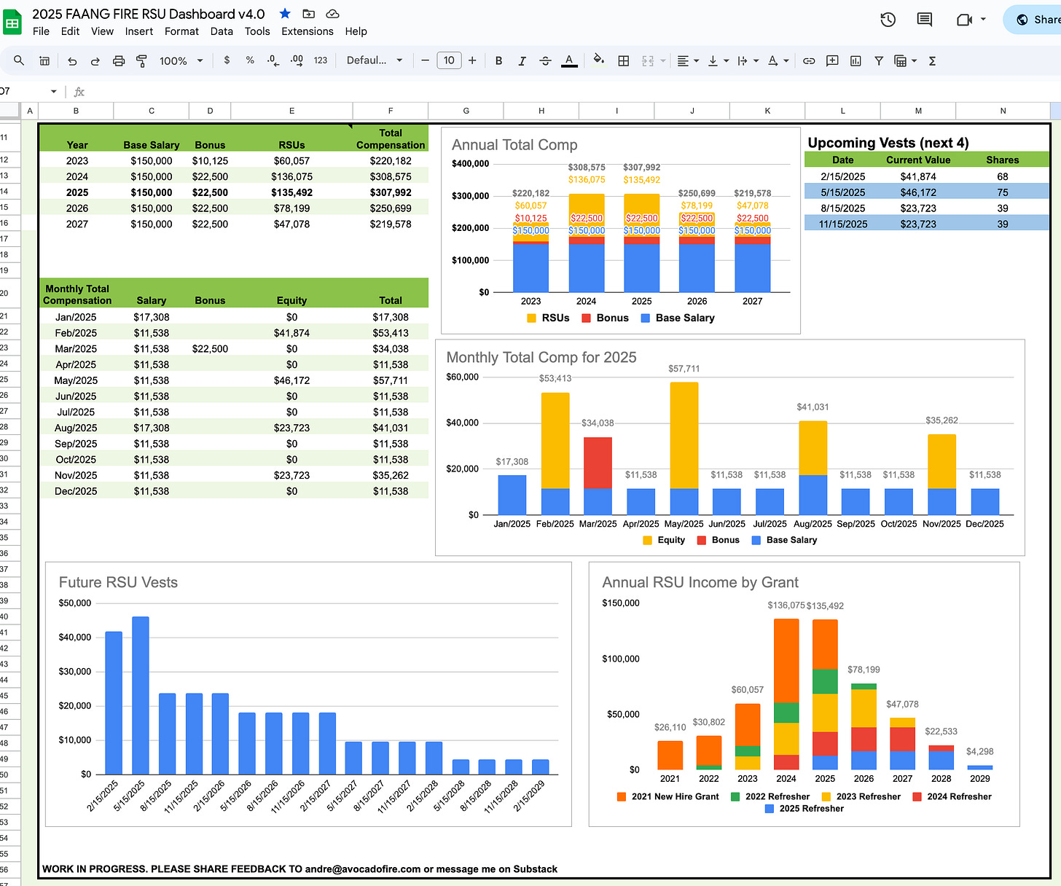Redo the last action
This screenshot has width=1061, height=886.
[95, 61]
